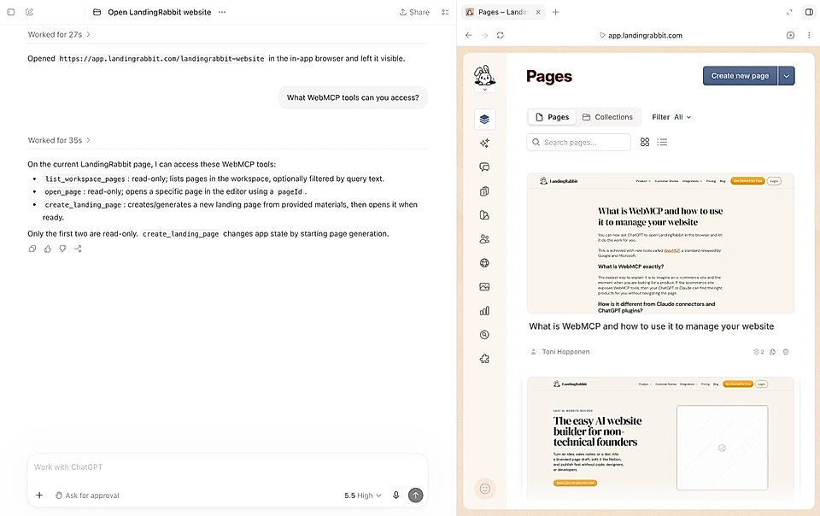Switch to the Pages tab

click(x=553, y=117)
